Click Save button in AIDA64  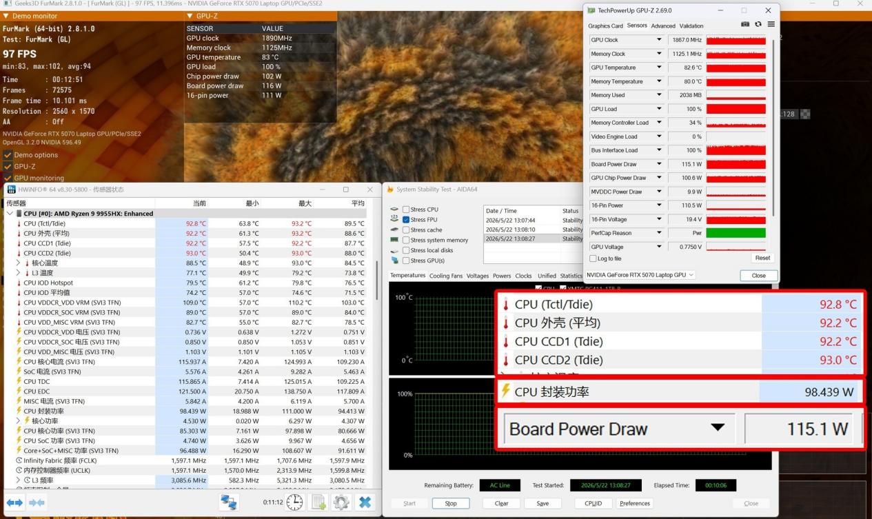coord(543,503)
